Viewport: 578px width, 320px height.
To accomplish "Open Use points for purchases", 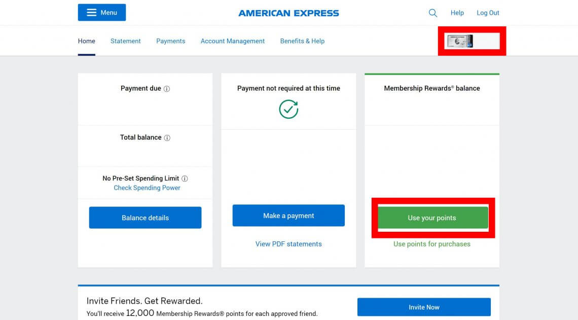I will tap(431, 244).
